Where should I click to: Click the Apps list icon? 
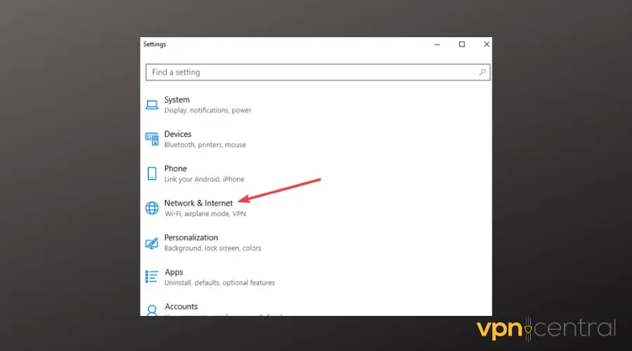pos(152,277)
